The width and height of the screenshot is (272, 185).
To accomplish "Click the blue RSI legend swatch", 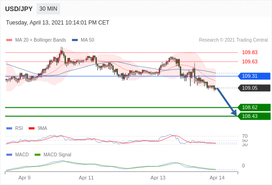I will [9, 129].
